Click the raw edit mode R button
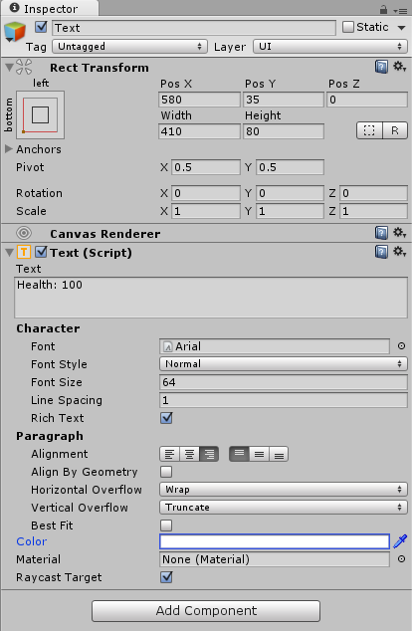Image resolution: width=412 pixels, height=631 pixels. coord(395,130)
